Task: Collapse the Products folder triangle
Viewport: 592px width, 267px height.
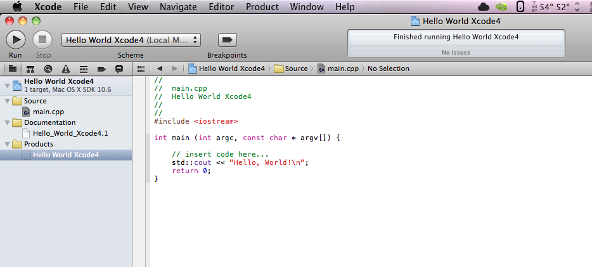Action: click(7, 144)
